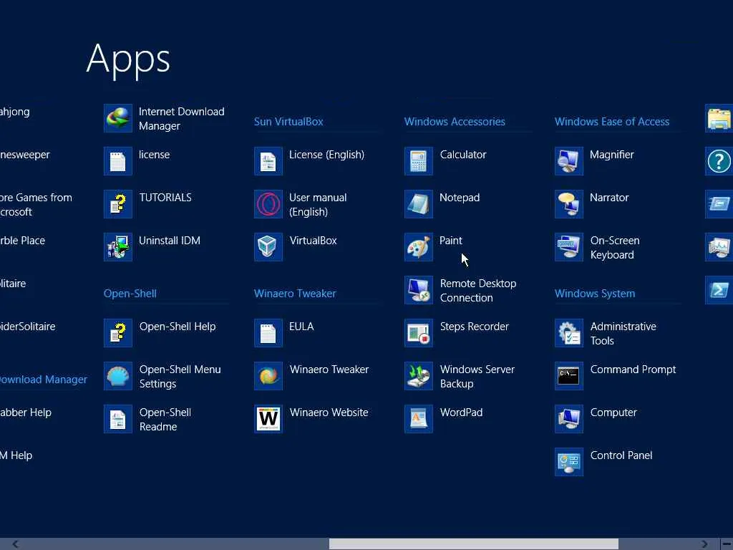Click the license document icon under IDM

[118, 161]
